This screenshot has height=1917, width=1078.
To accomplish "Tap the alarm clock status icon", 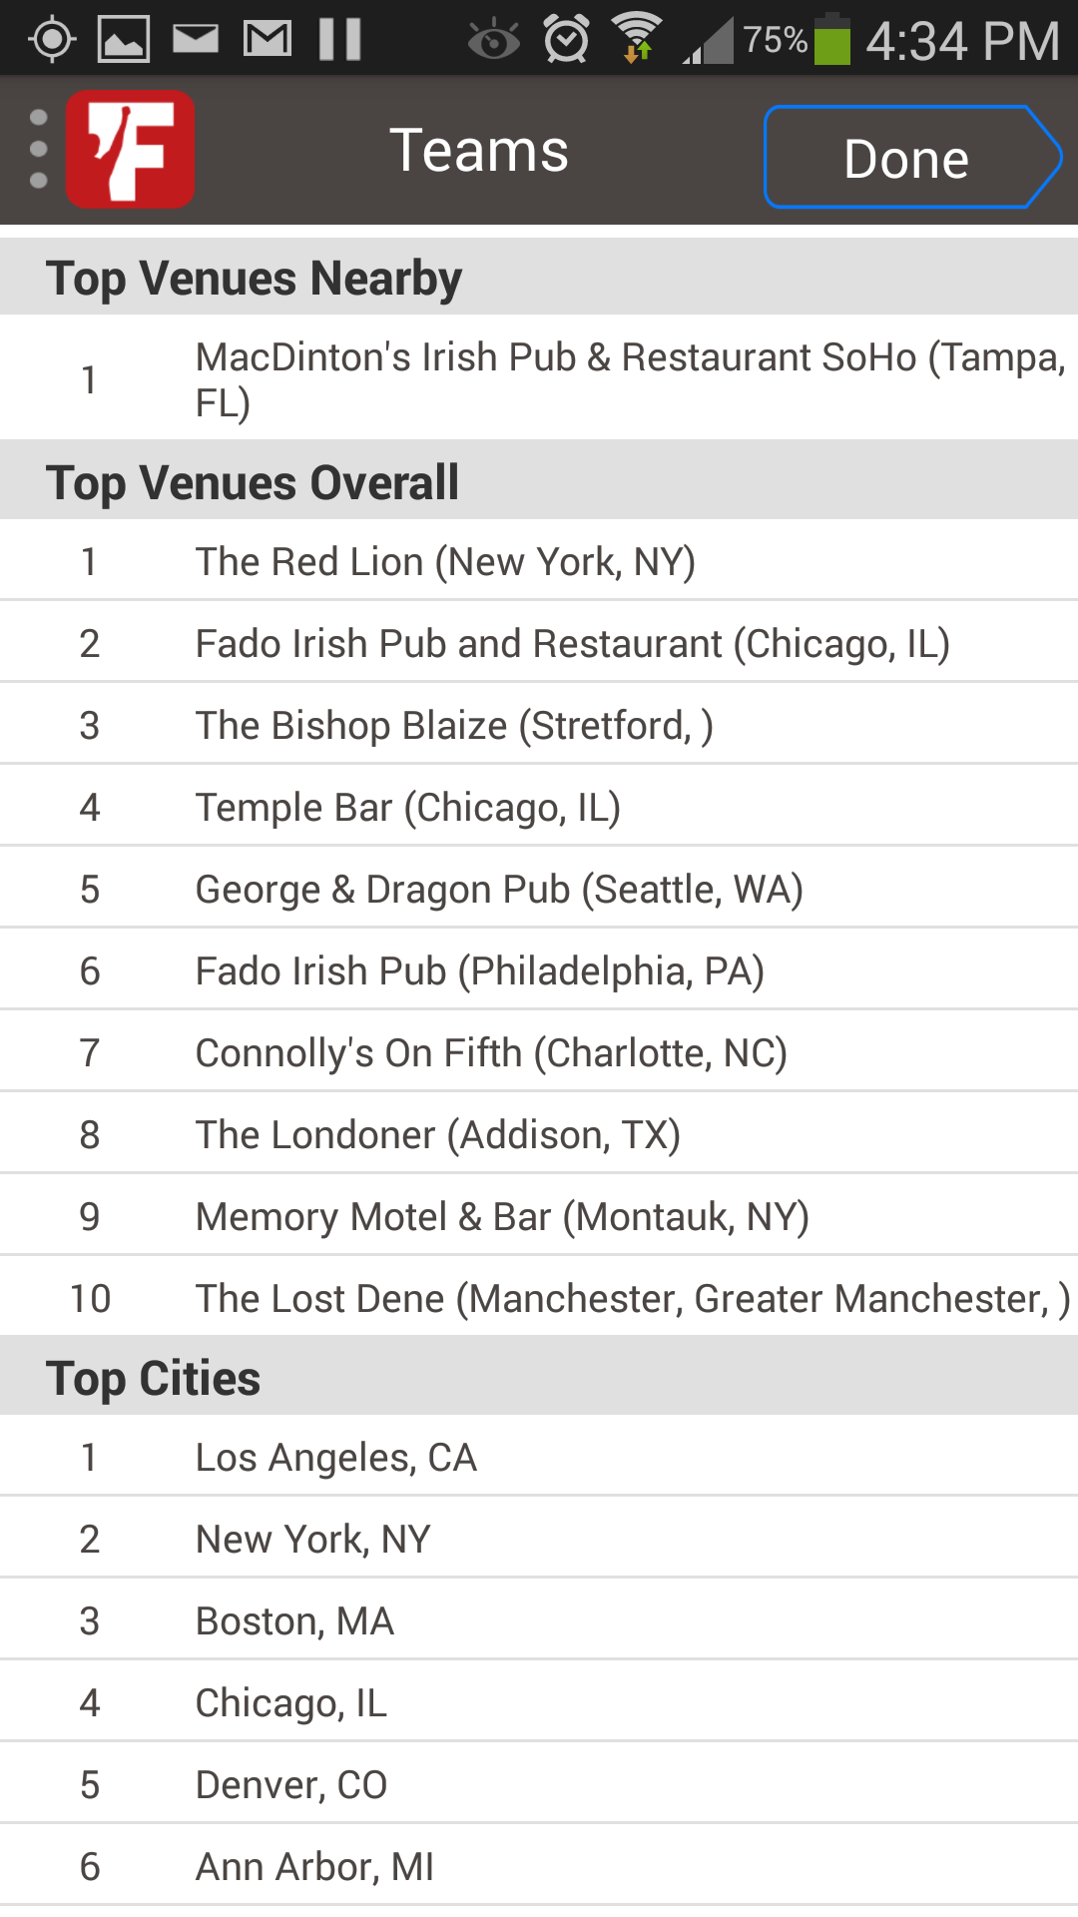I will click(x=566, y=40).
